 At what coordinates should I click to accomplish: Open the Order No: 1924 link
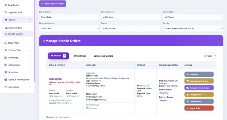pyautogui.click(x=55, y=79)
